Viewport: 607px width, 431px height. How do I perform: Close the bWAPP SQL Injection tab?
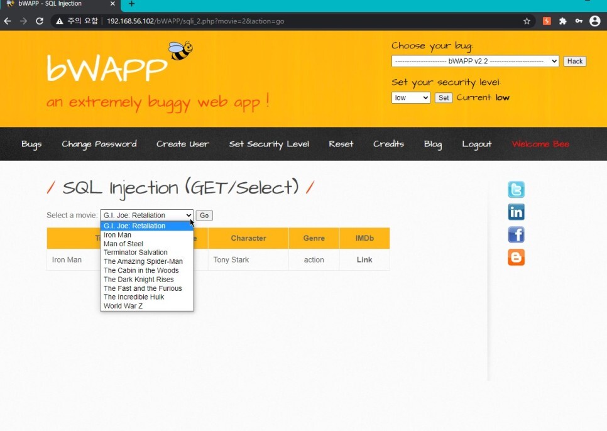click(x=112, y=4)
